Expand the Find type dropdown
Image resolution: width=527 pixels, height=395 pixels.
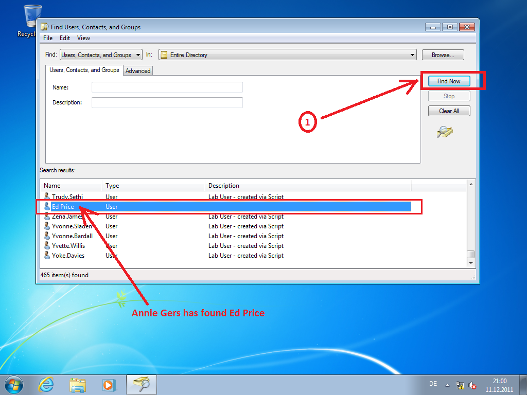pos(101,55)
